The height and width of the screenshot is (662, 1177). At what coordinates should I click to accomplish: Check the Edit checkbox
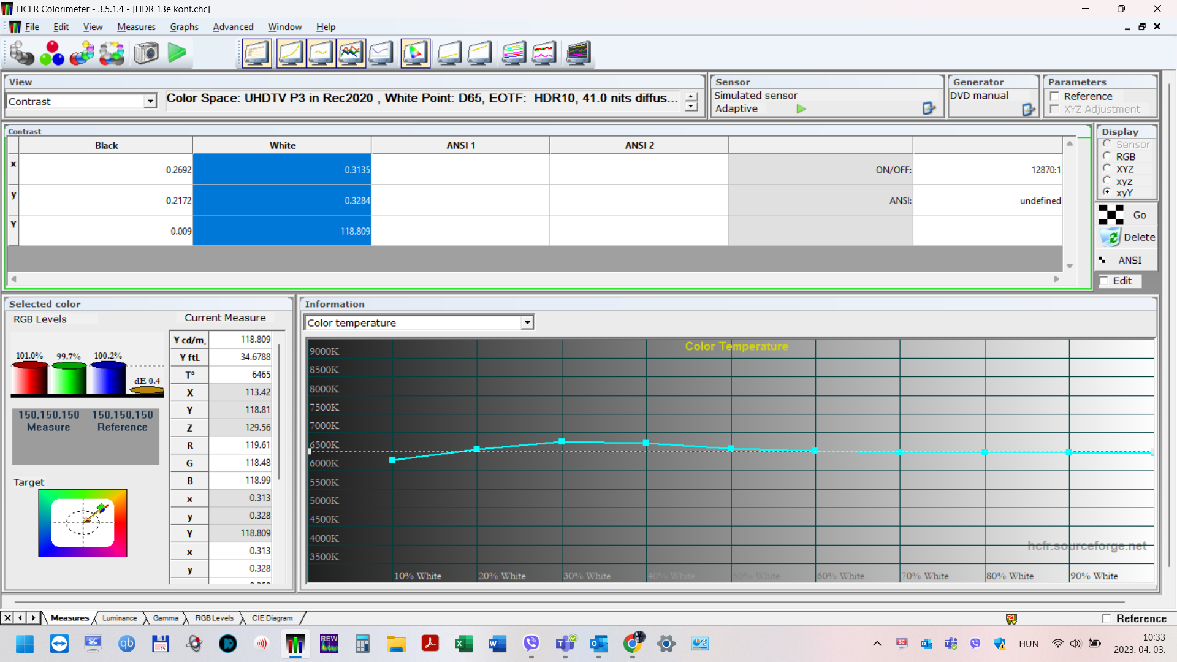pyautogui.click(x=1104, y=281)
